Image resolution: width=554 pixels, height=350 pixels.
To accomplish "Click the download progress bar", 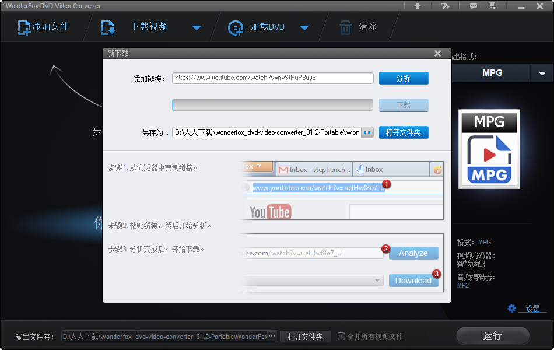I will click(272, 105).
